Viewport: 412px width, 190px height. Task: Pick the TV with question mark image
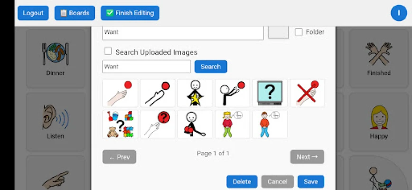click(270, 93)
